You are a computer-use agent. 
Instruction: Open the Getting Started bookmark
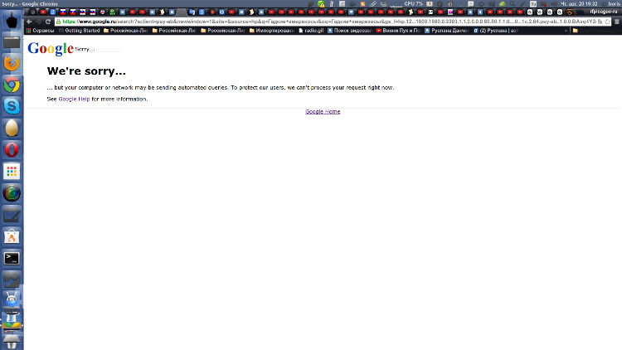click(x=77, y=31)
